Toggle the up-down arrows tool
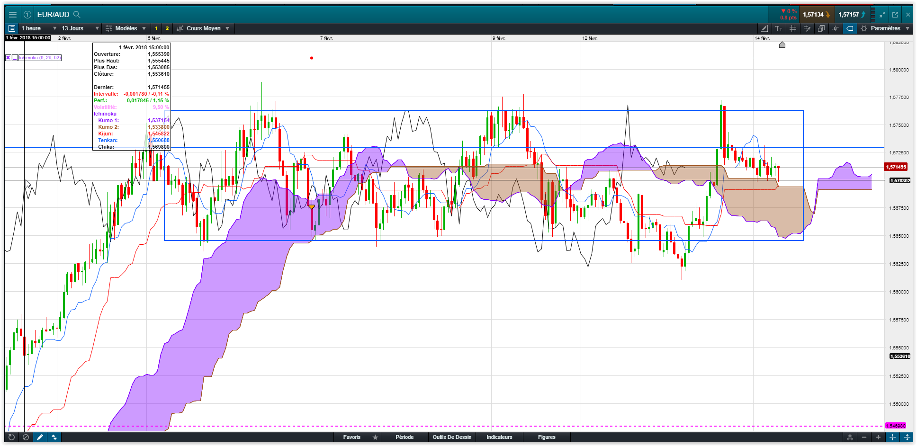 point(54,437)
